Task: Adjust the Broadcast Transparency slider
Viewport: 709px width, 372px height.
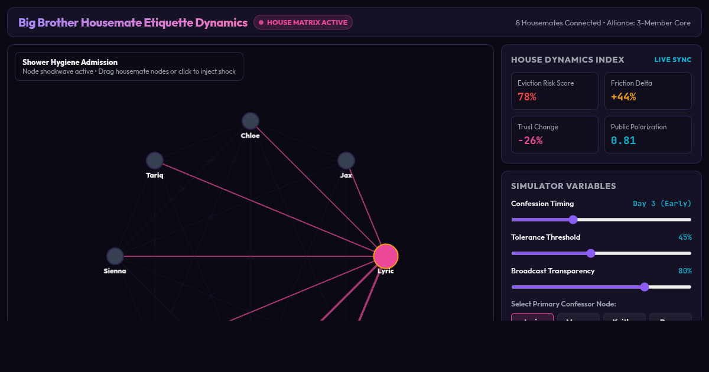Action: click(601, 287)
